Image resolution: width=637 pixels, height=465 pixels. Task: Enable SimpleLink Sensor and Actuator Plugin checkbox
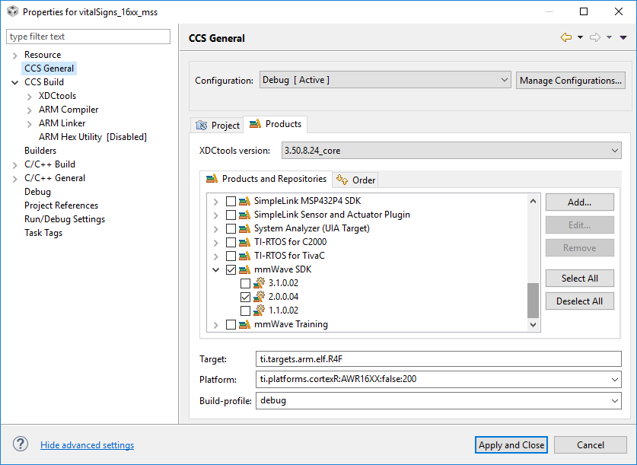(x=231, y=215)
